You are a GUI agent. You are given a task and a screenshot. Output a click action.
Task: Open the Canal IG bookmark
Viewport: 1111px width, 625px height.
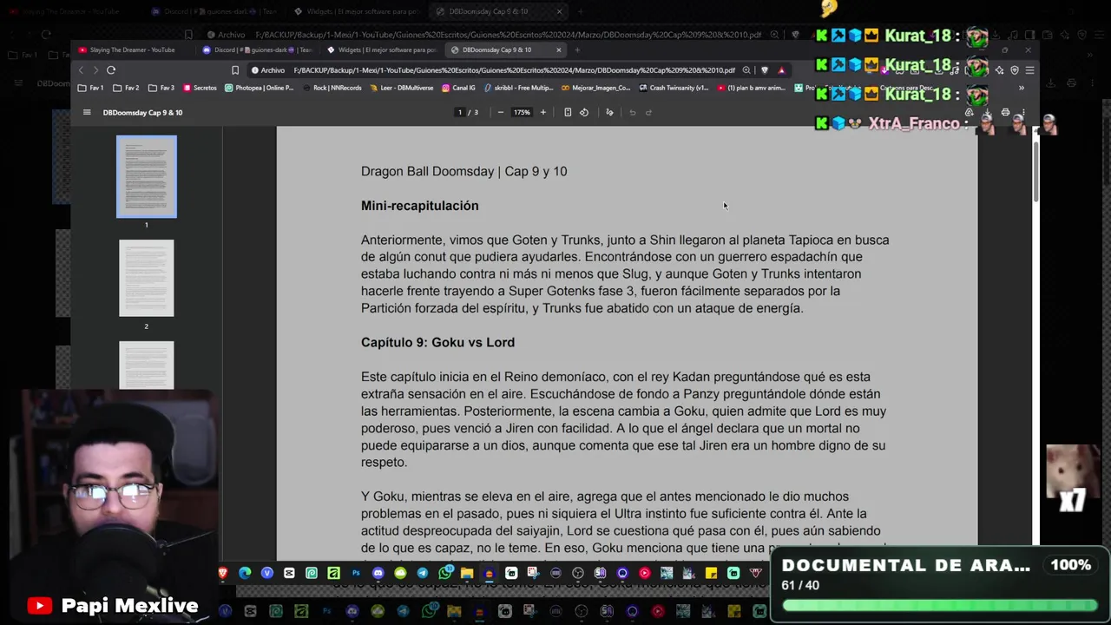[x=458, y=88]
